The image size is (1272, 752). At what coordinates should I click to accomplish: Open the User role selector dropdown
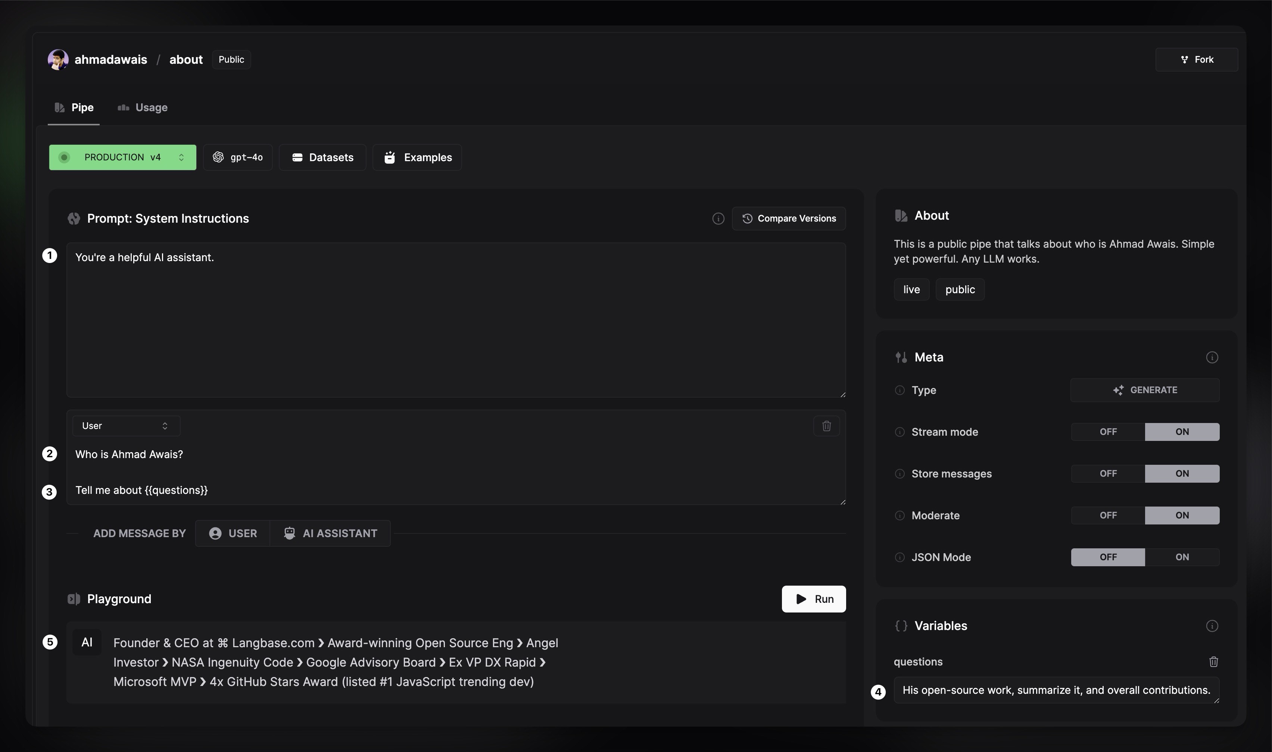(126, 426)
